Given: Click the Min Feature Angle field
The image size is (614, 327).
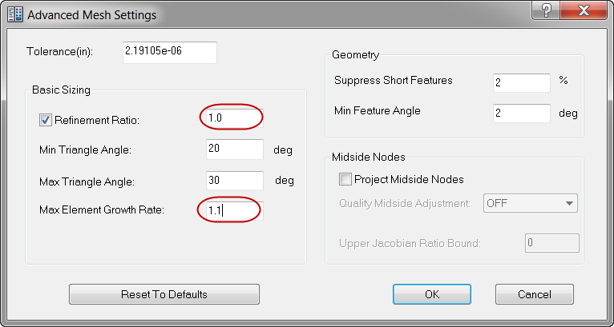Looking at the screenshot, I should 521,114.
